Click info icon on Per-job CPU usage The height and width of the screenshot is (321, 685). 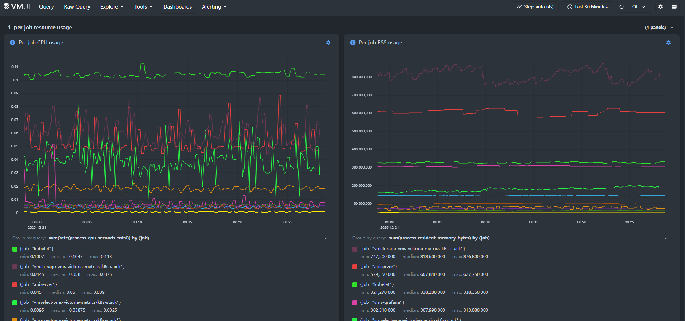[x=13, y=43]
